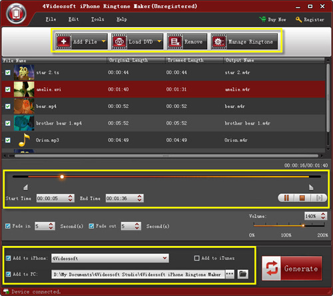333x296 pixels.
Task: Increase Fade in seconds stepper
Action: click(x=51, y=224)
